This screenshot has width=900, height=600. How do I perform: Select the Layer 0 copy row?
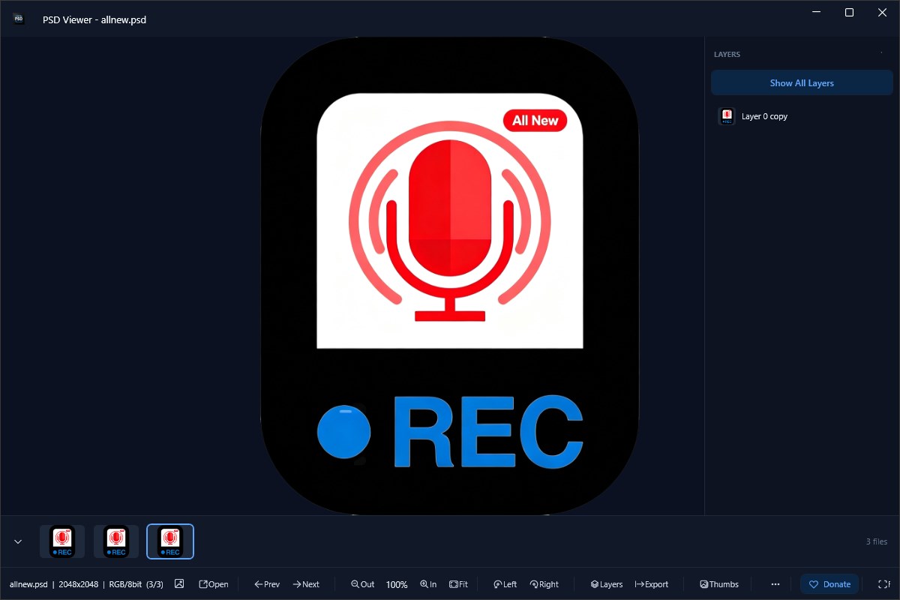802,116
